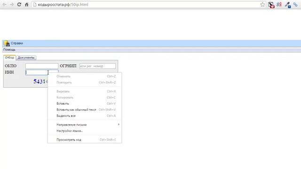The width and height of the screenshot is (301, 169).
Task: Click into the ОКПО input field
Action: (42, 66)
